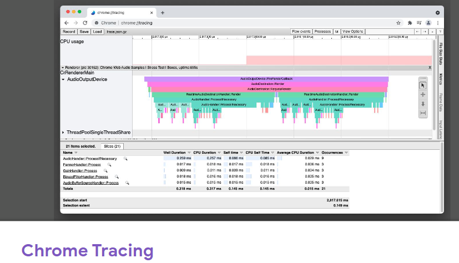Expand the ThreadPoolSingleThreadShare track
Viewport: 459px width, 263px height.
(63, 133)
